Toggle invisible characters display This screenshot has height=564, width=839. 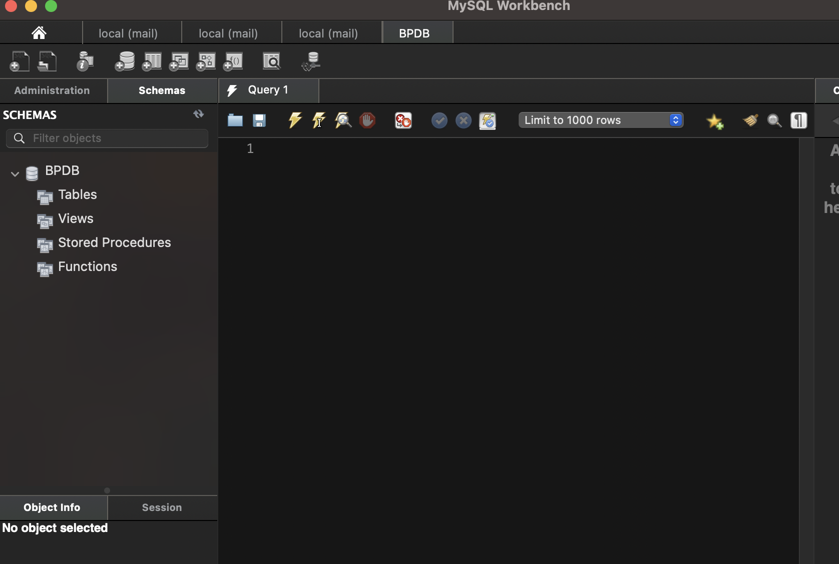799,120
